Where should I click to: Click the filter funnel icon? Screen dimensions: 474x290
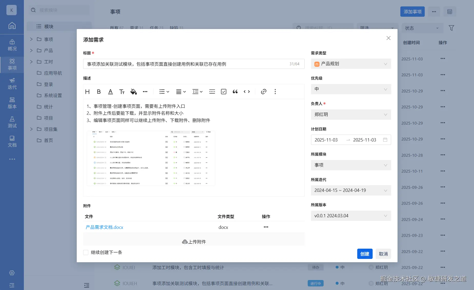click(451, 28)
